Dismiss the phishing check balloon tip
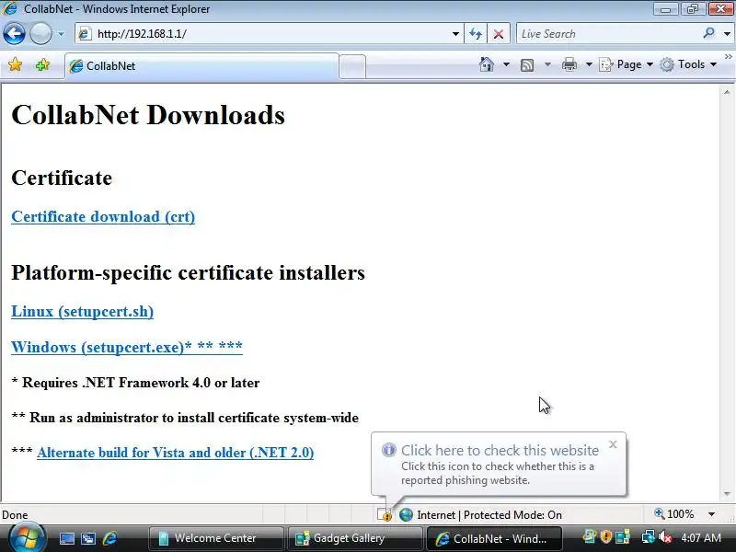The width and height of the screenshot is (736, 552). pyautogui.click(x=613, y=444)
